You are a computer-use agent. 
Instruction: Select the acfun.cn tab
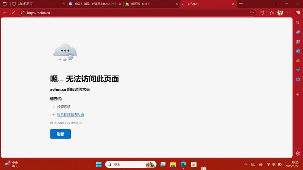[x=209, y=4]
